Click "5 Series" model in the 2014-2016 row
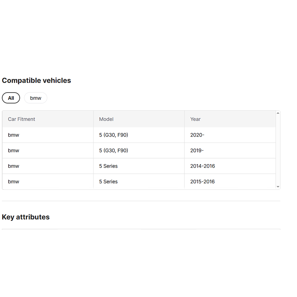The image size is (297, 297). click(x=108, y=166)
